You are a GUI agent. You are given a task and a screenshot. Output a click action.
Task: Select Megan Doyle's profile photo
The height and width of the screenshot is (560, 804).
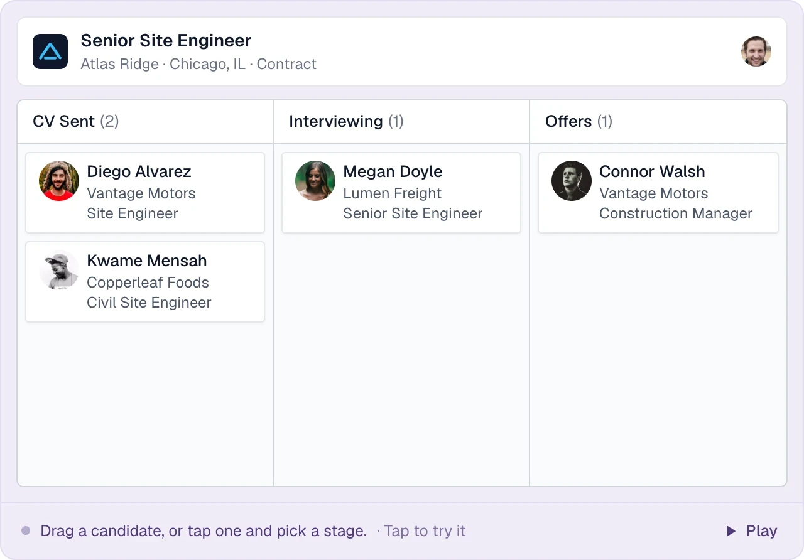(x=315, y=181)
